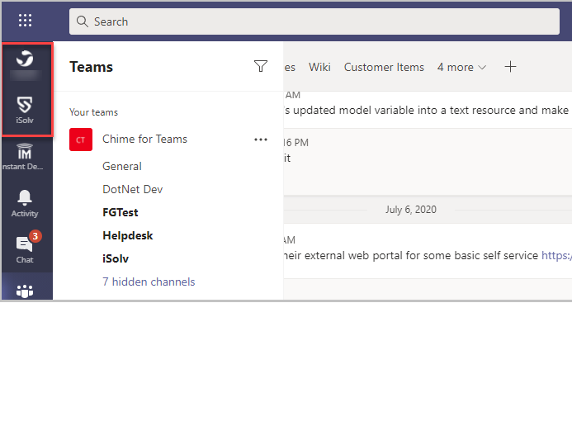Click the July 6, 2020 date label
Image resolution: width=572 pixels, height=445 pixels.
tap(411, 210)
